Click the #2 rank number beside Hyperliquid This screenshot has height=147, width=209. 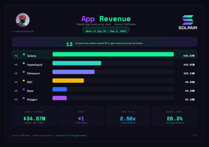(x=16, y=65)
